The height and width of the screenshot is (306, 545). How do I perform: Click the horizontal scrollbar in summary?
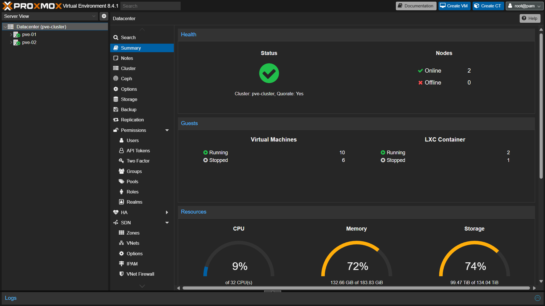coord(356,288)
